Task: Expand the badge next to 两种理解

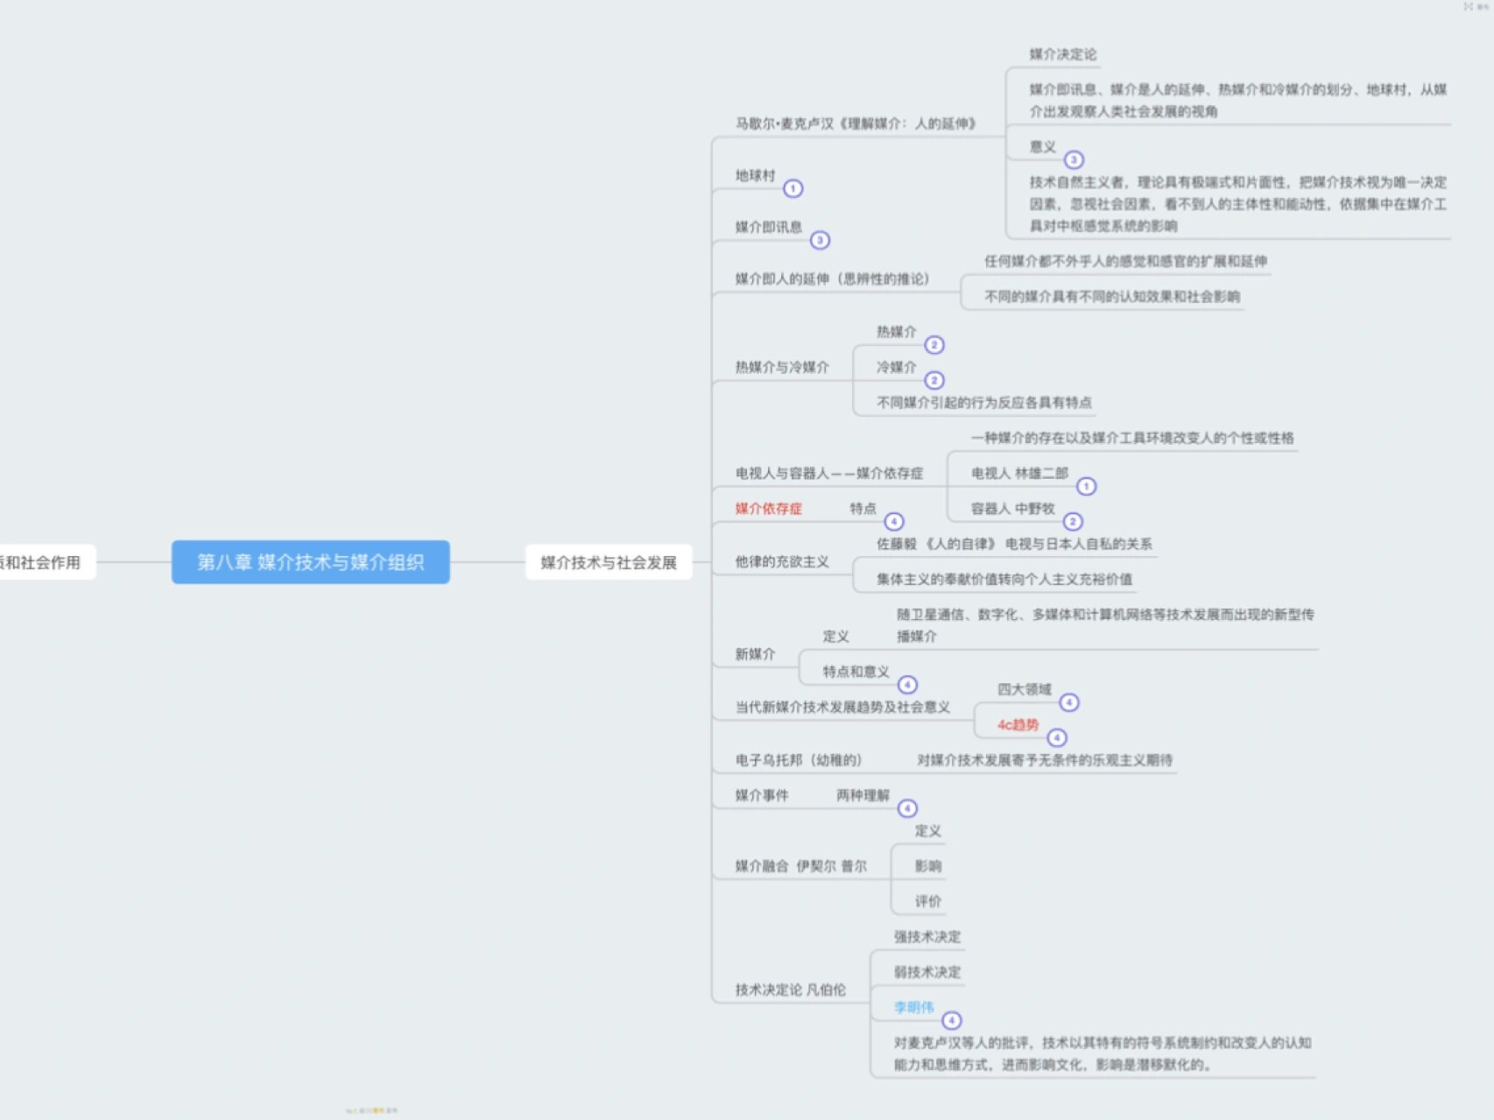Action: point(907,808)
